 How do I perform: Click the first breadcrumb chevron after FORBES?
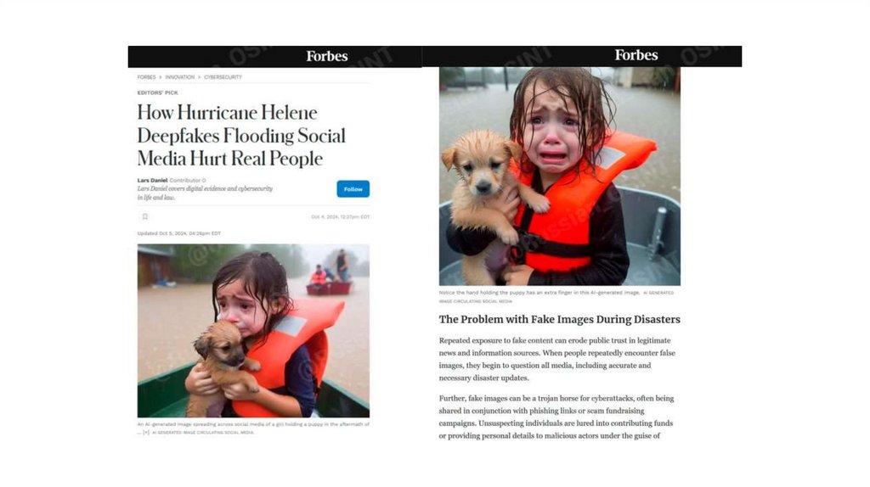click(x=161, y=77)
